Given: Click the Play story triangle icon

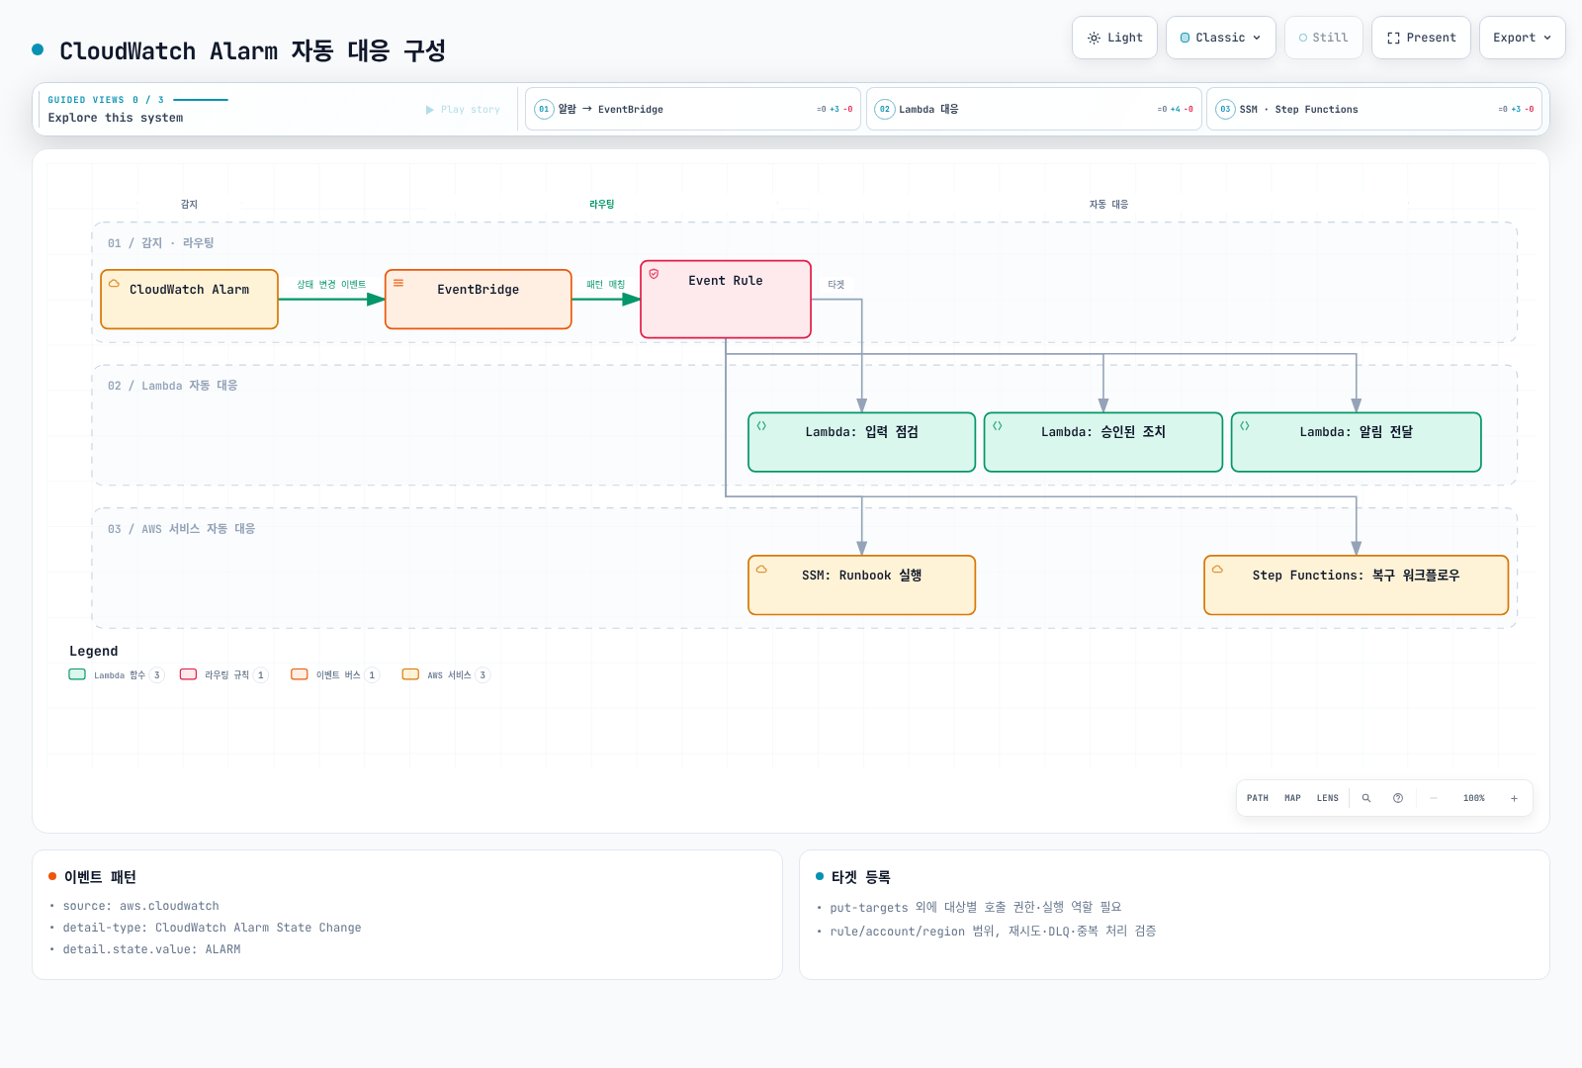Looking at the screenshot, I should click(x=430, y=110).
